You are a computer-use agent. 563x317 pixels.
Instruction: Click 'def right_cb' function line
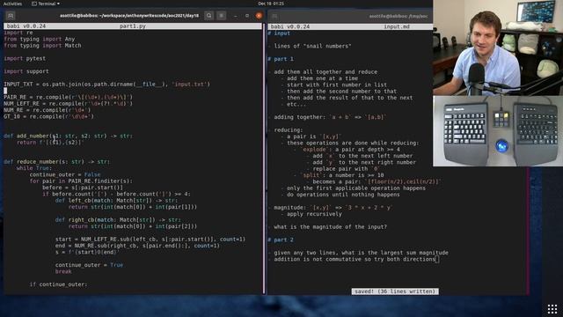[118, 220]
